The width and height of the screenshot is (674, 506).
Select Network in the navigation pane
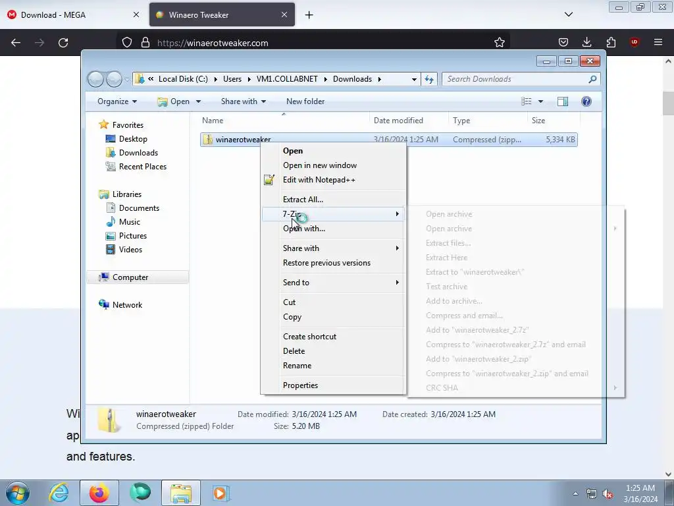coord(127,305)
